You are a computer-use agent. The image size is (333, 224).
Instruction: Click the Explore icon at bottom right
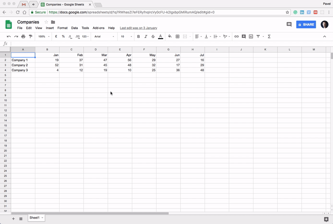coord(326,219)
